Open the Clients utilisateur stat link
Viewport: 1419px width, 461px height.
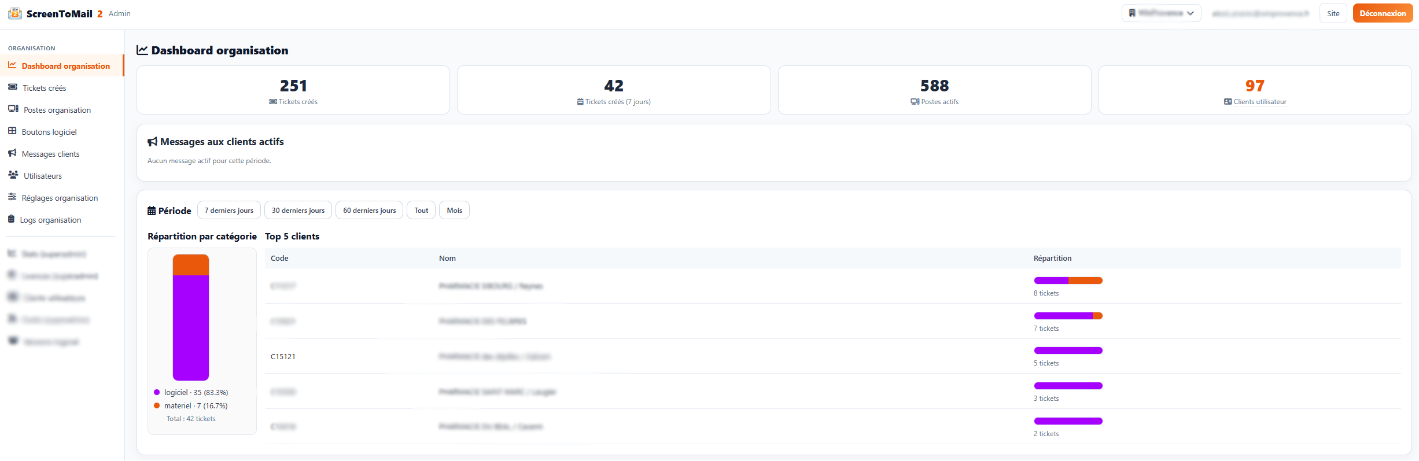click(x=1260, y=102)
